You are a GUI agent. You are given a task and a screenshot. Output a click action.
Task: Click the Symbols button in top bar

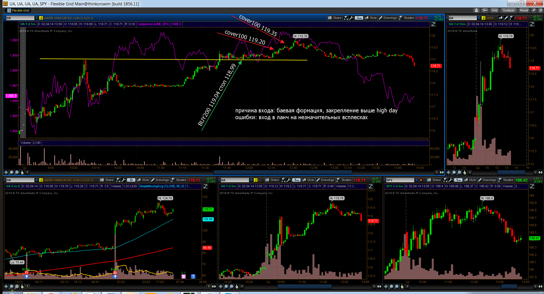pyautogui.click(x=508, y=10)
